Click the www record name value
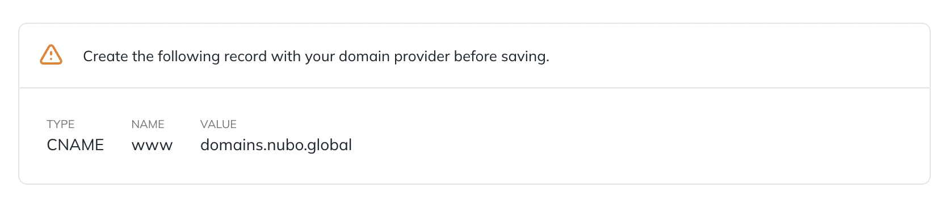This screenshot has height=204, width=949. pyautogui.click(x=152, y=146)
